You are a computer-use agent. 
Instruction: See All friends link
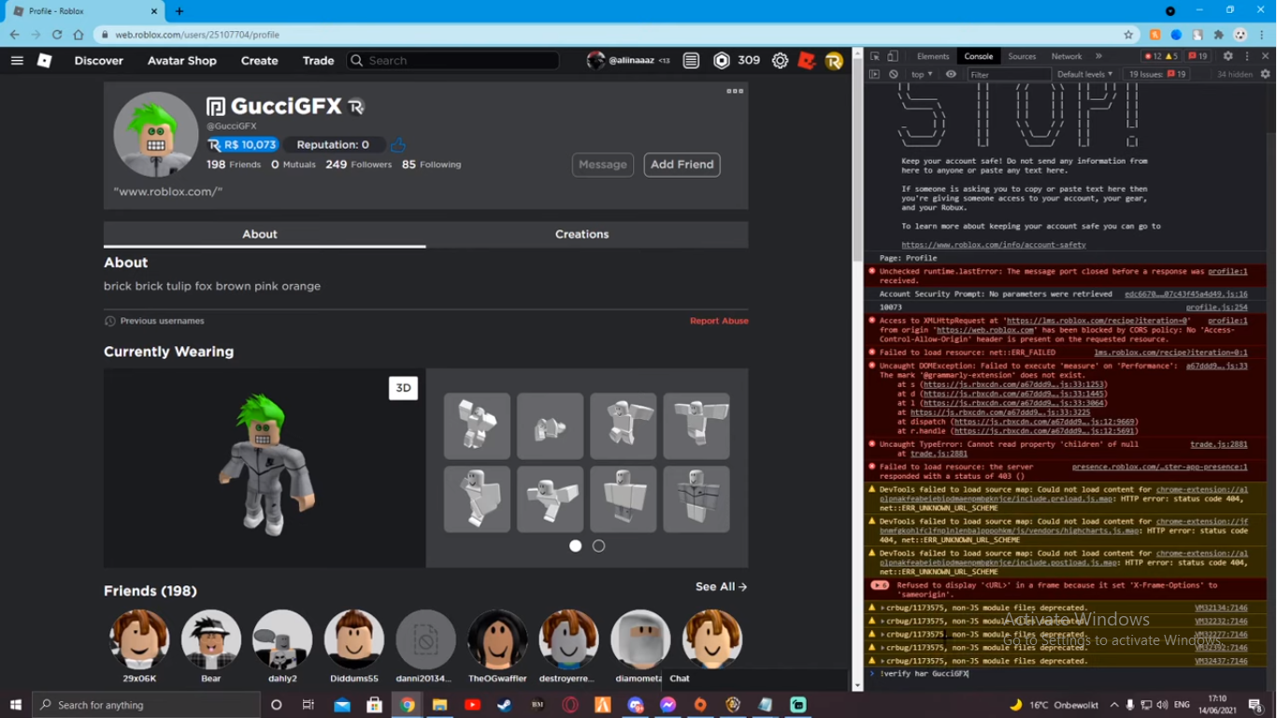722,587
